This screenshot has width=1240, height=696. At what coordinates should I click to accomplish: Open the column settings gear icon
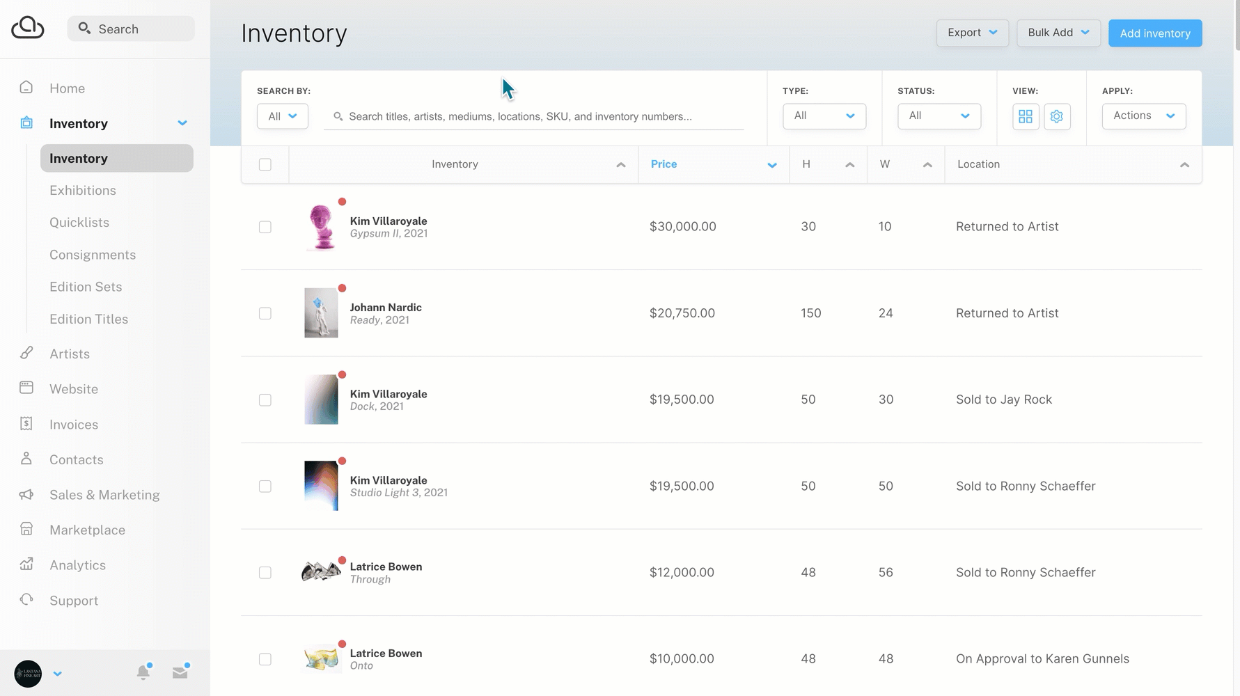pyautogui.click(x=1057, y=116)
